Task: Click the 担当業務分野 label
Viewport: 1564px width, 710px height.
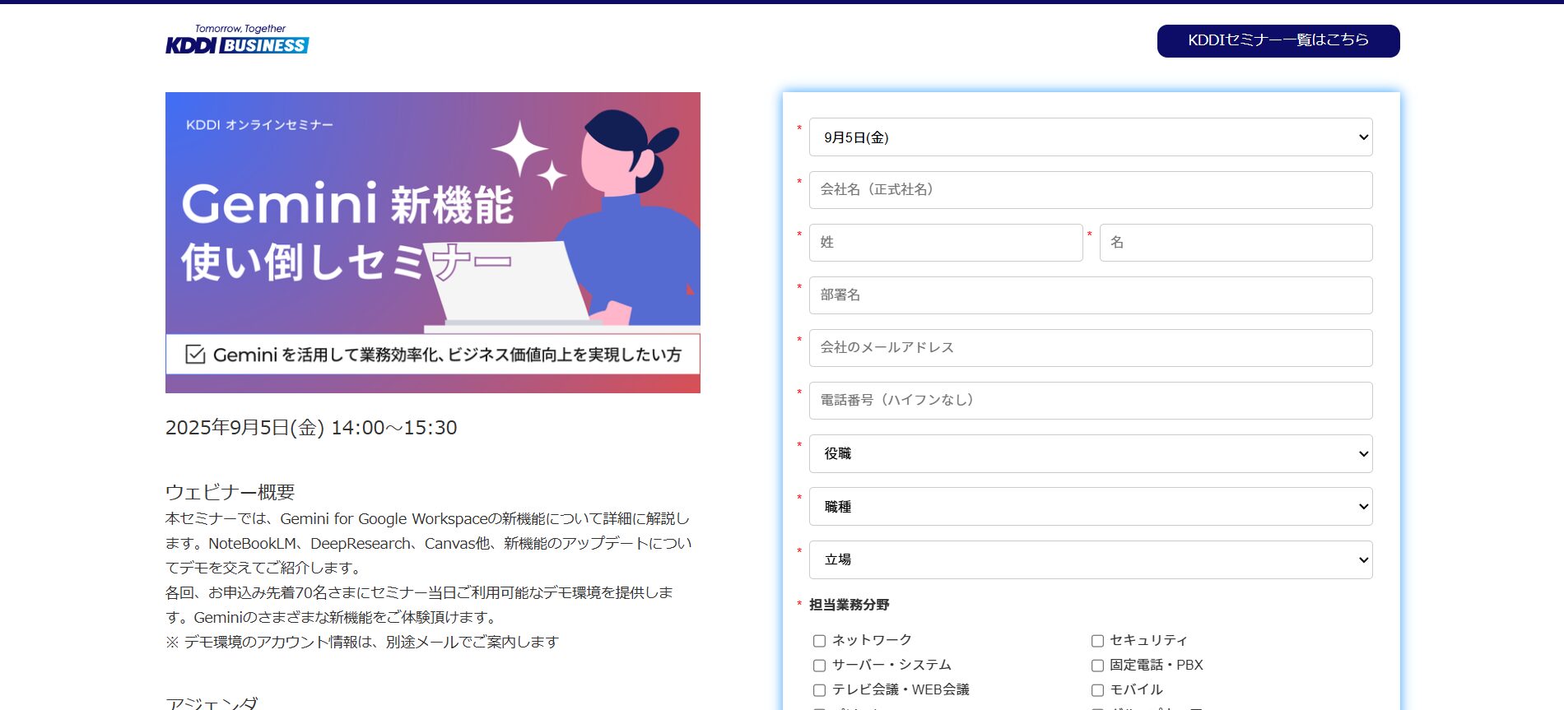Action: pyautogui.click(x=849, y=605)
